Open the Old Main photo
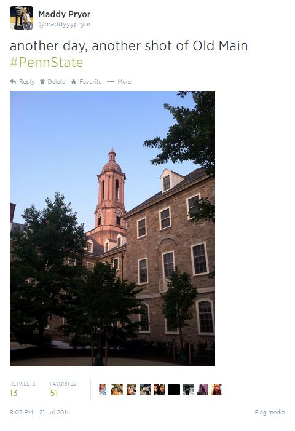This screenshot has width=295, height=431. 112,229
